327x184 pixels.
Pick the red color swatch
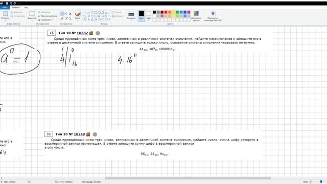pos(166,12)
